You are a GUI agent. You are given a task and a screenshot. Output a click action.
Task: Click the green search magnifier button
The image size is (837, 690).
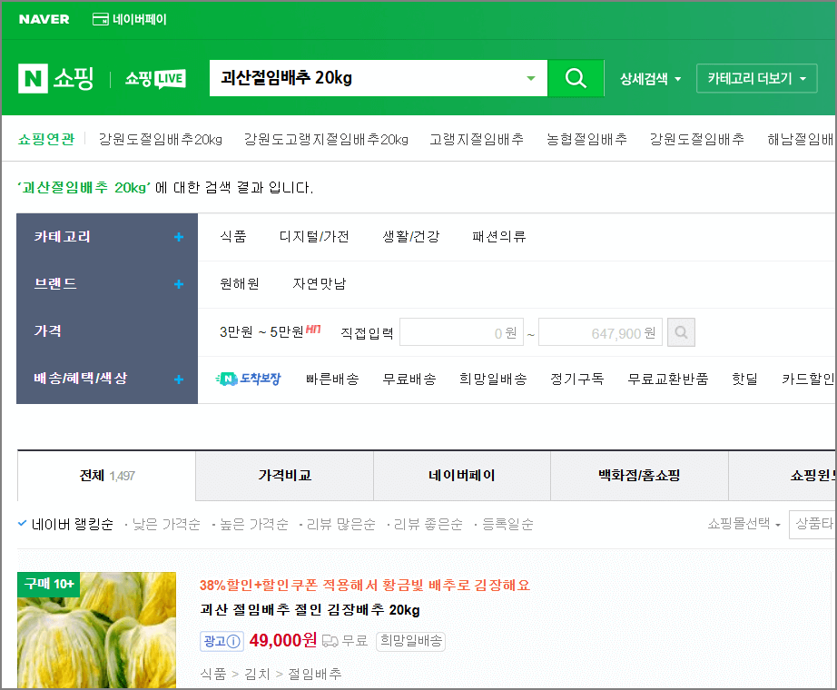tap(576, 79)
